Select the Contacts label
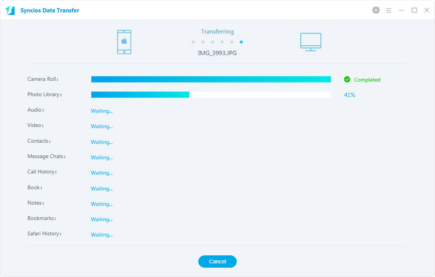 pos(39,141)
